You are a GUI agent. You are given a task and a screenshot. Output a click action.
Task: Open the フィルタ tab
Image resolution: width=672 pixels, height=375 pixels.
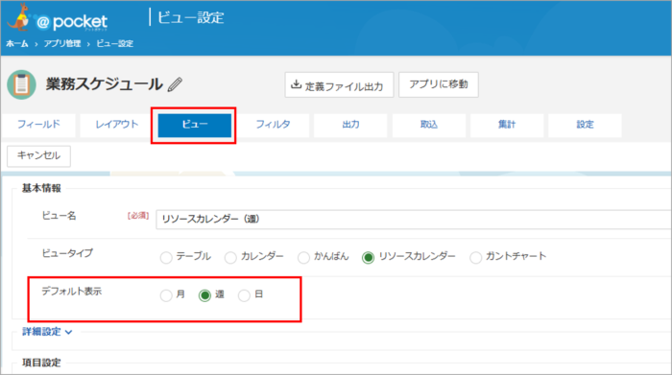coord(273,125)
